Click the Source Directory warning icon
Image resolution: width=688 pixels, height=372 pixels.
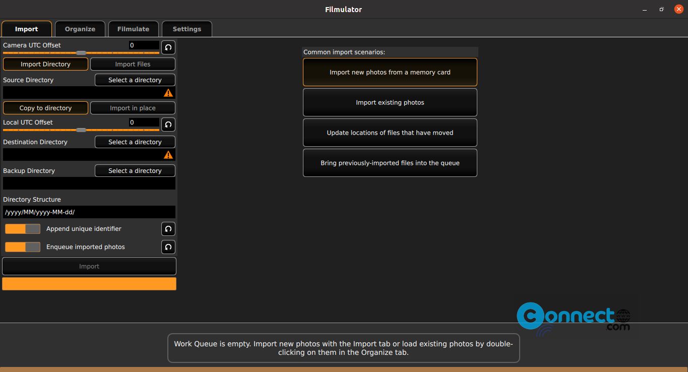pyautogui.click(x=168, y=93)
